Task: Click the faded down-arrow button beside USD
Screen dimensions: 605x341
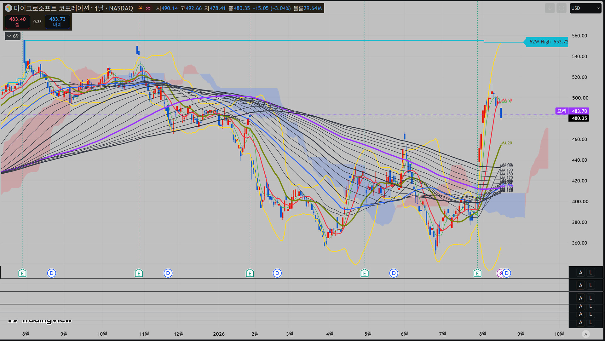Action: 550,8
